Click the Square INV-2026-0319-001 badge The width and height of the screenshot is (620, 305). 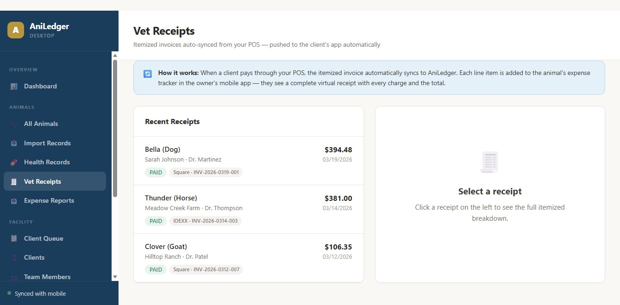click(206, 173)
